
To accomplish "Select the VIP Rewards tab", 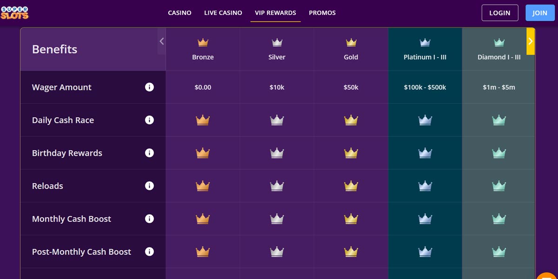I will (x=275, y=13).
